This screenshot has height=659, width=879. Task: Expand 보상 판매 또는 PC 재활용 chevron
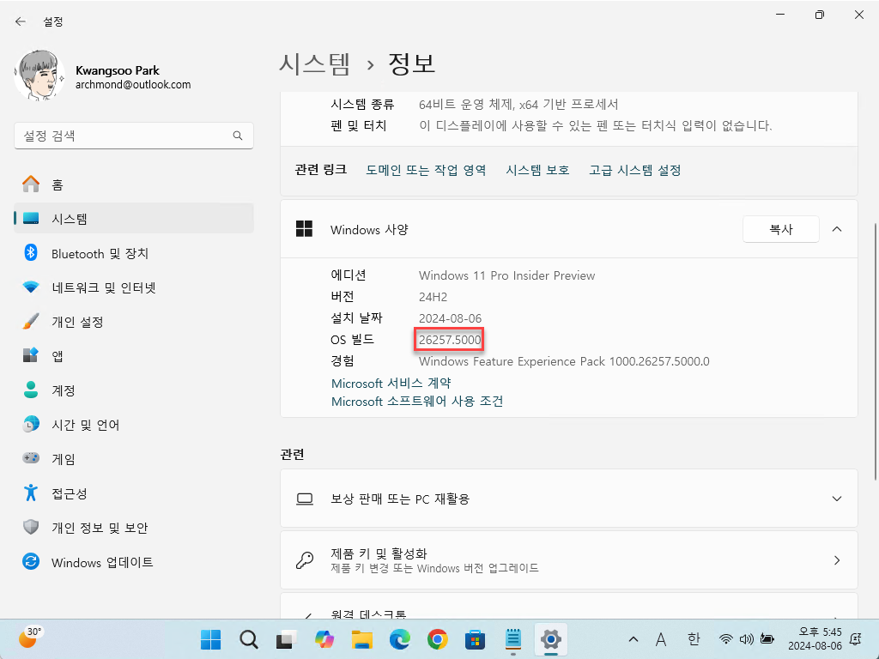[837, 499]
